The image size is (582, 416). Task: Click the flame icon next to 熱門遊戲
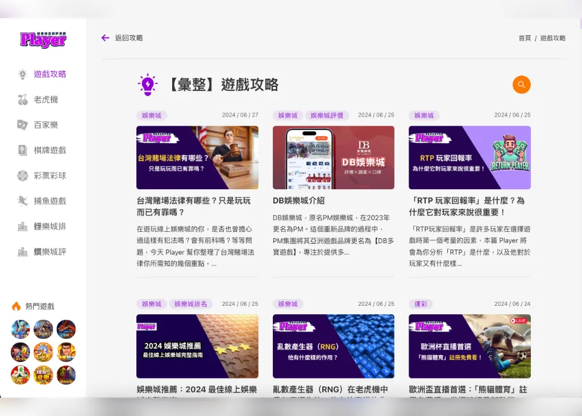[16, 306]
